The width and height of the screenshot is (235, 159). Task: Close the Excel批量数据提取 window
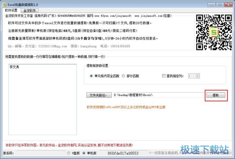[x=228, y=5]
